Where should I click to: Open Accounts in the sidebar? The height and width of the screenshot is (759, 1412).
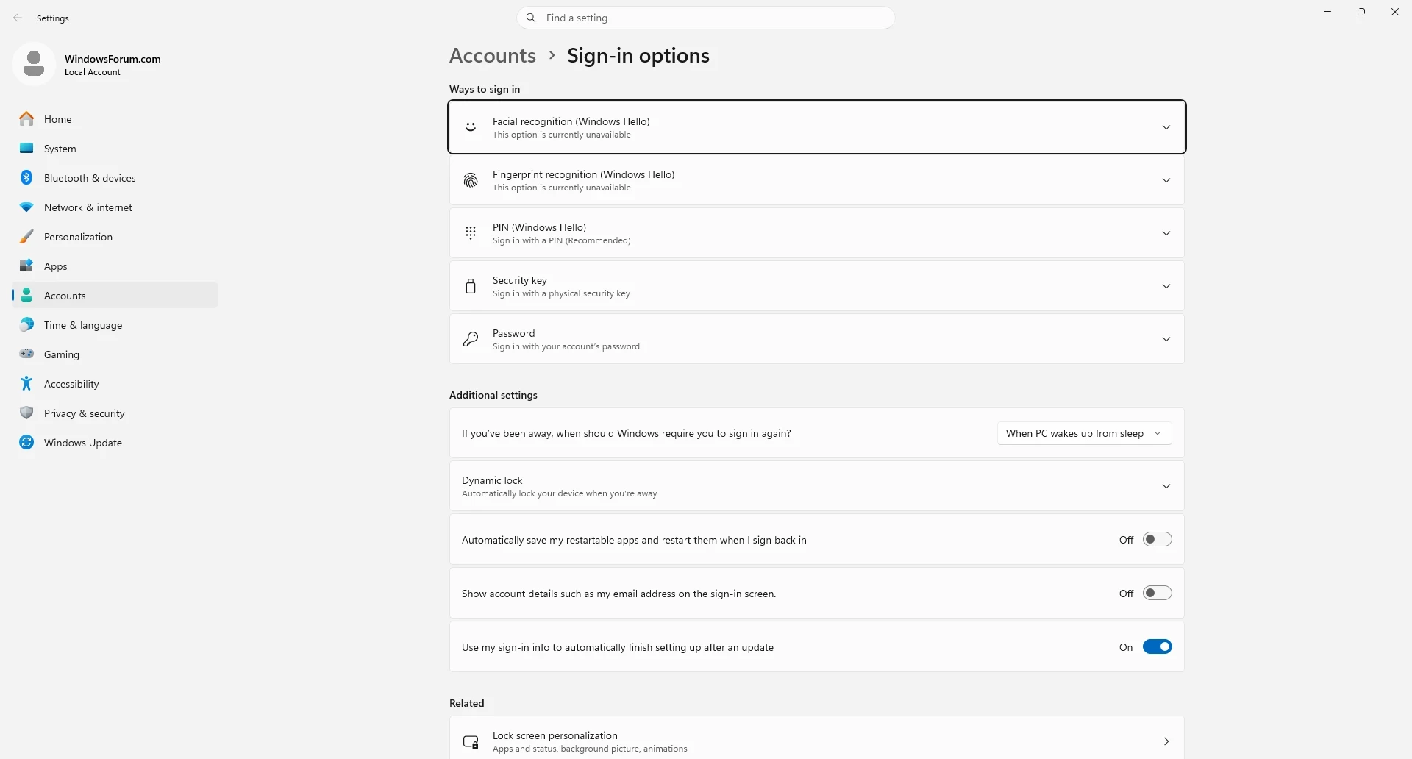click(115, 296)
